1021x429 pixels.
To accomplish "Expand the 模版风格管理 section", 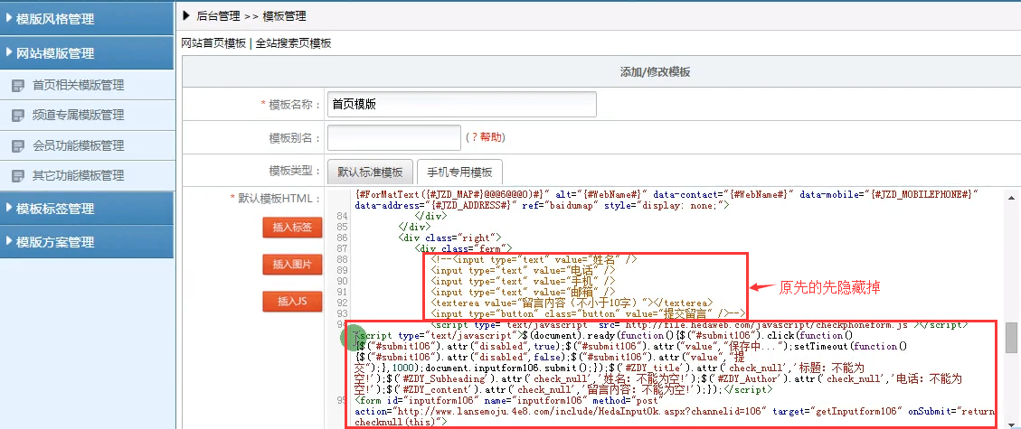I will 86,18.
